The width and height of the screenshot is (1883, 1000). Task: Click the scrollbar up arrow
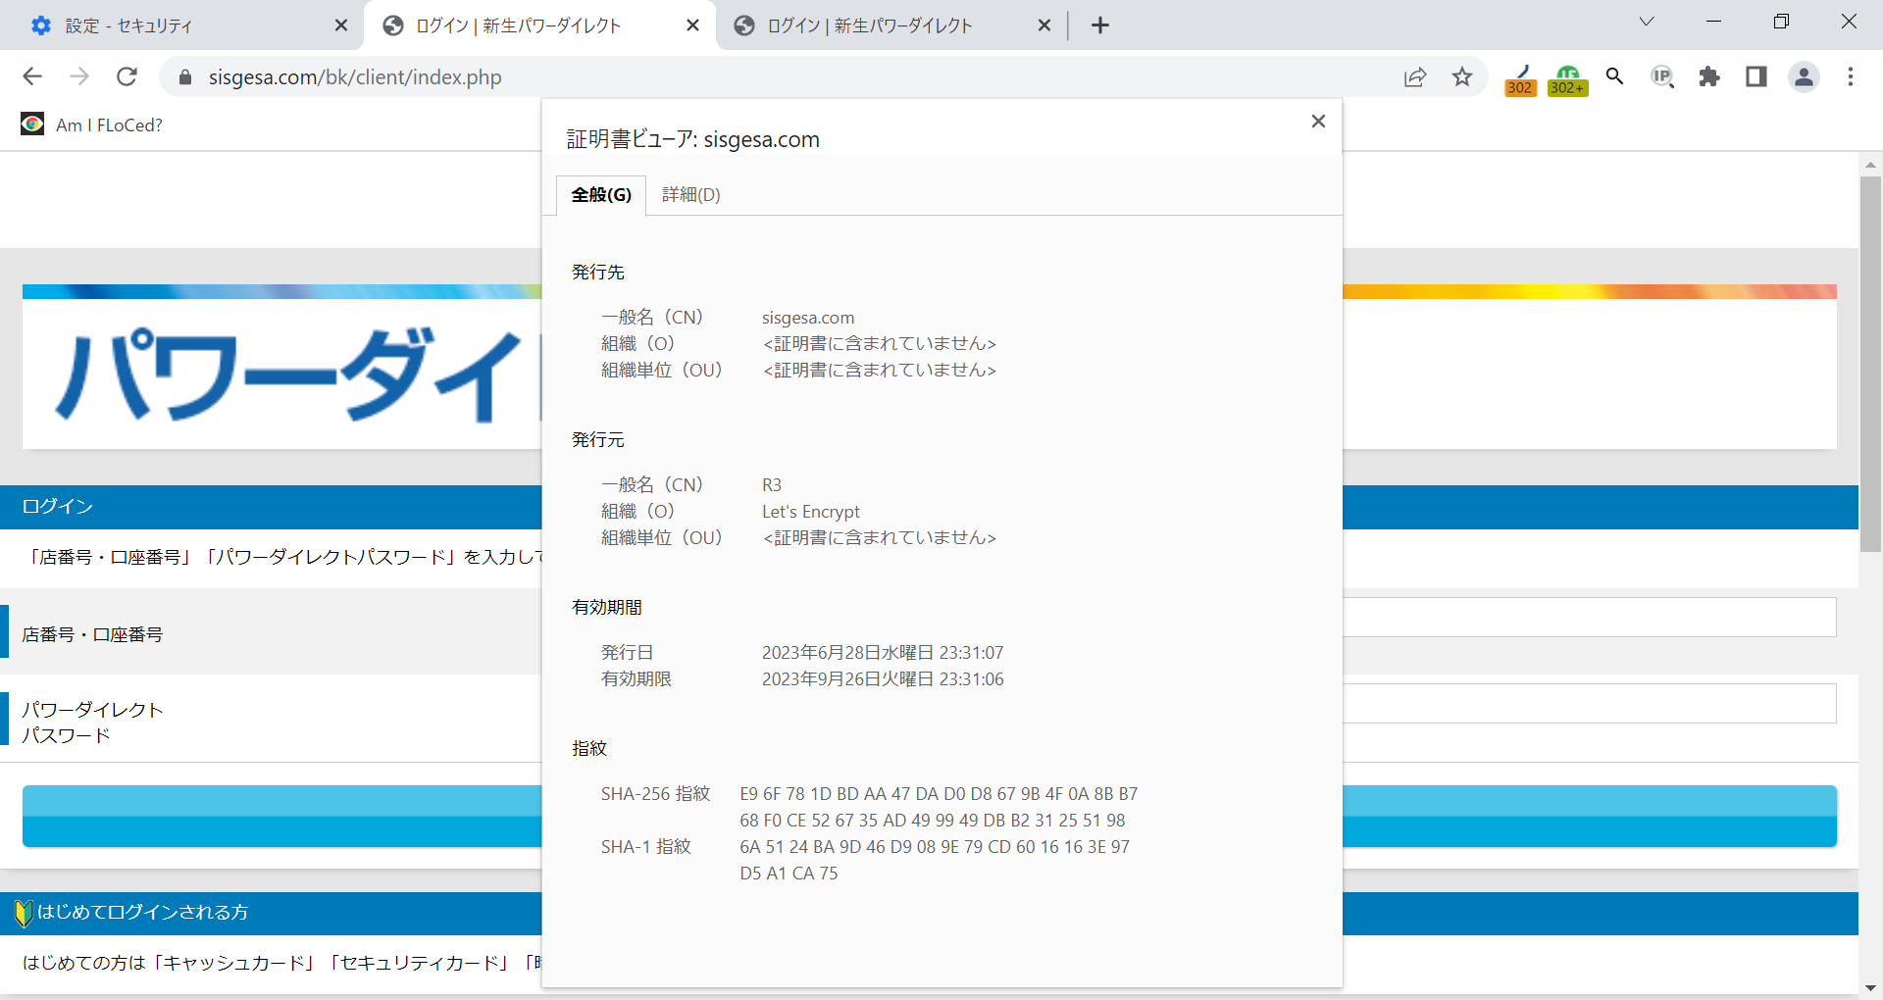[1870, 165]
